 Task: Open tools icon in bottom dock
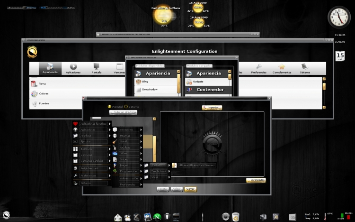pos(137,217)
